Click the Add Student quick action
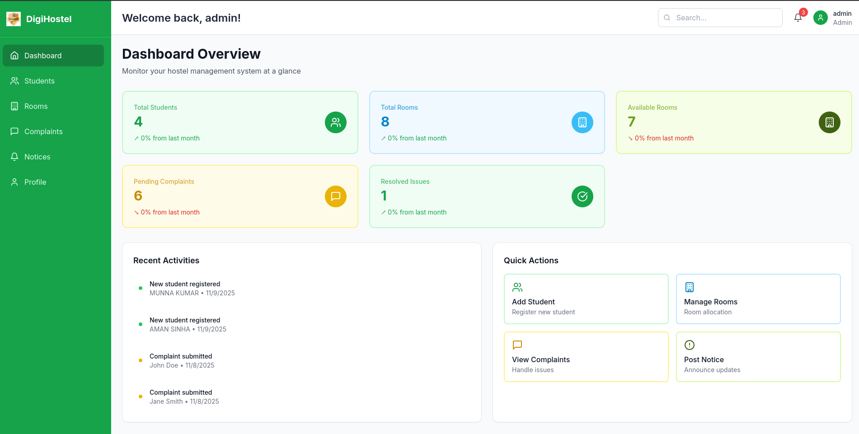The height and width of the screenshot is (434, 859). click(586, 299)
